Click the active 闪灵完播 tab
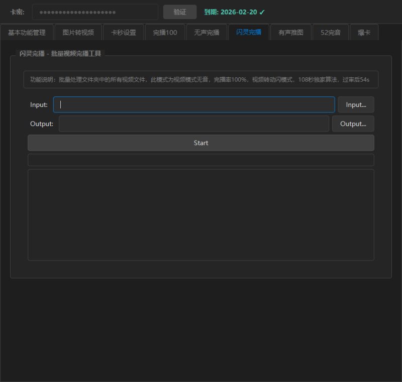 tap(249, 32)
